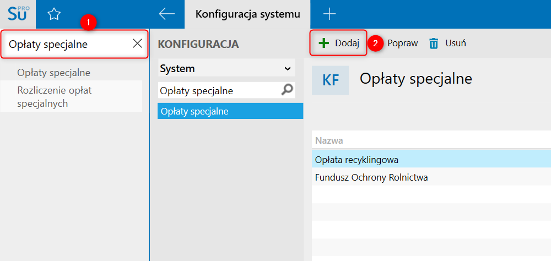Click the Dodaj button label

347,44
